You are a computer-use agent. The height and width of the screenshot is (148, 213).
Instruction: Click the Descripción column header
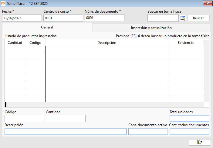pos(106,43)
